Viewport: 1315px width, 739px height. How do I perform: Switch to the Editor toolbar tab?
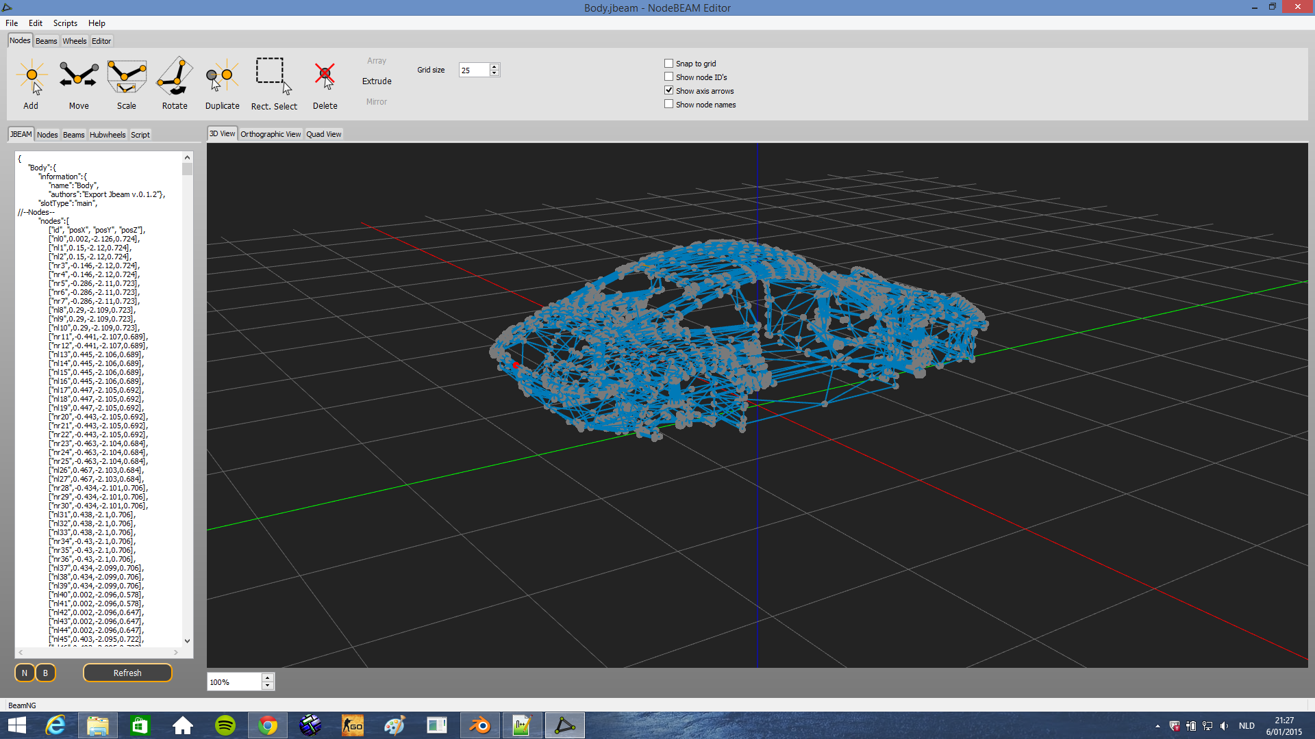(101, 41)
